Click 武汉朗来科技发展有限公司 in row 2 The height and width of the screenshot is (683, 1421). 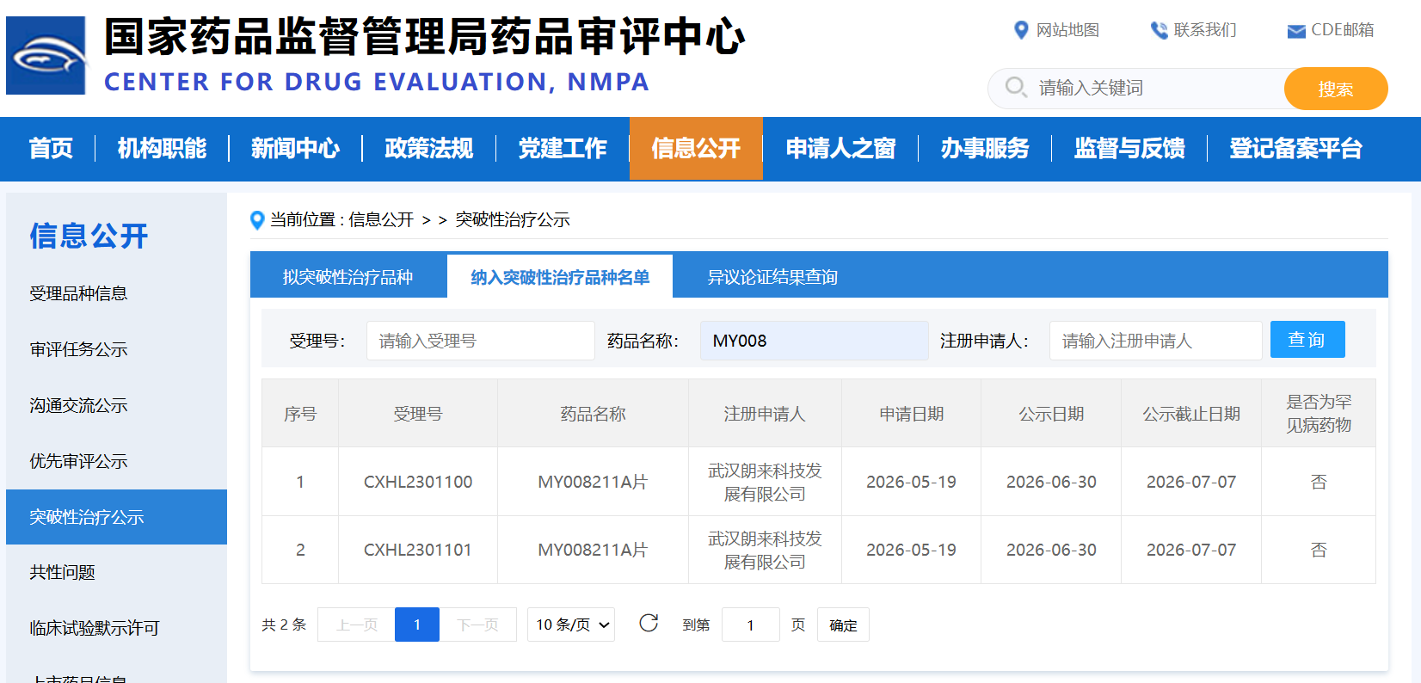(x=765, y=550)
